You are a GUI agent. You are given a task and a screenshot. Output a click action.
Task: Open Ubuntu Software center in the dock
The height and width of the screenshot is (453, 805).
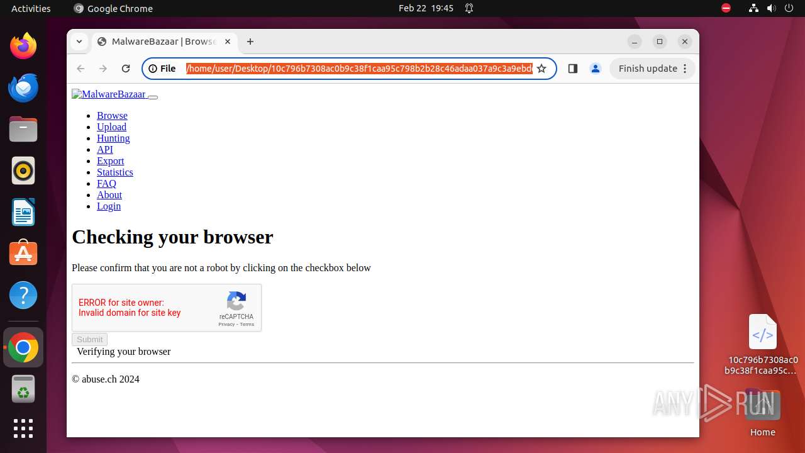[23, 254]
